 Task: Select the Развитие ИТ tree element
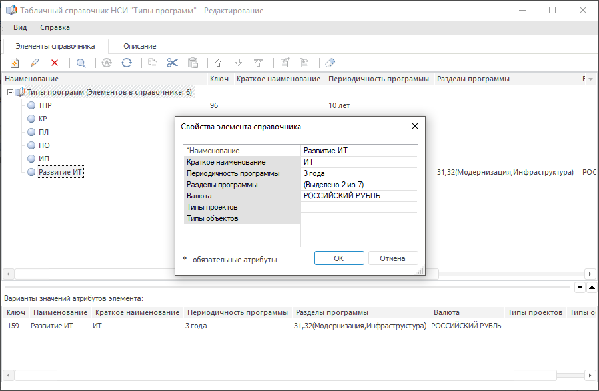point(60,172)
